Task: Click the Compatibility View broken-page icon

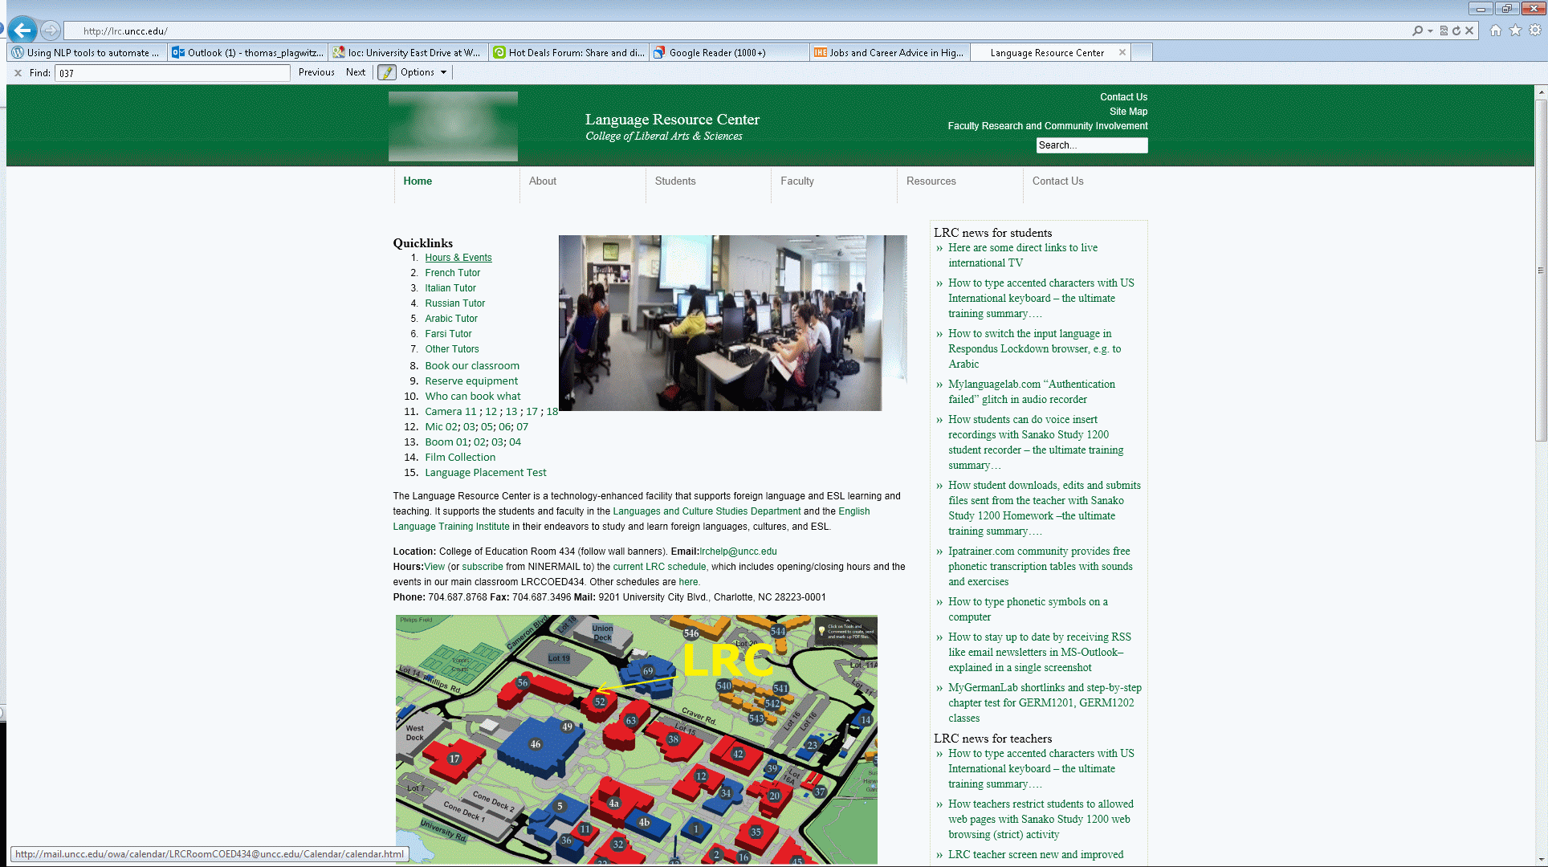Action: [1444, 31]
